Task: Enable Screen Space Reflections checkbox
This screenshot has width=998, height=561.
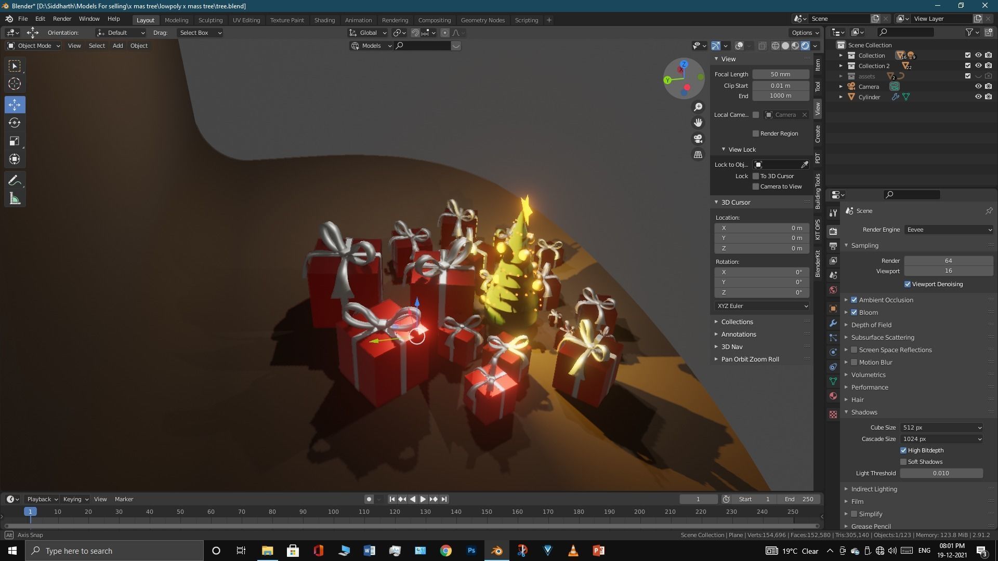Action: click(x=854, y=350)
